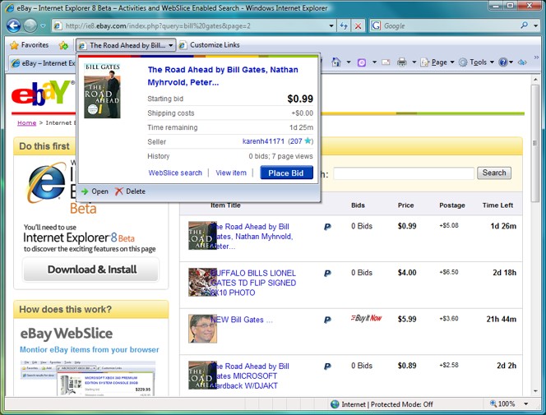Open the WebSlice feed dropdown arrow
This screenshot has height=415, width=546.
coord(374,62)
